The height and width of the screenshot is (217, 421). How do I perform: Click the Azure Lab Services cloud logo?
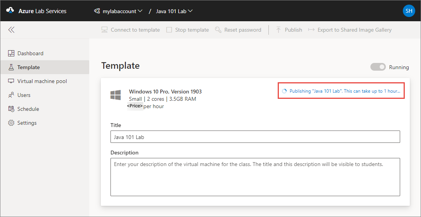[x=10, y=10]
